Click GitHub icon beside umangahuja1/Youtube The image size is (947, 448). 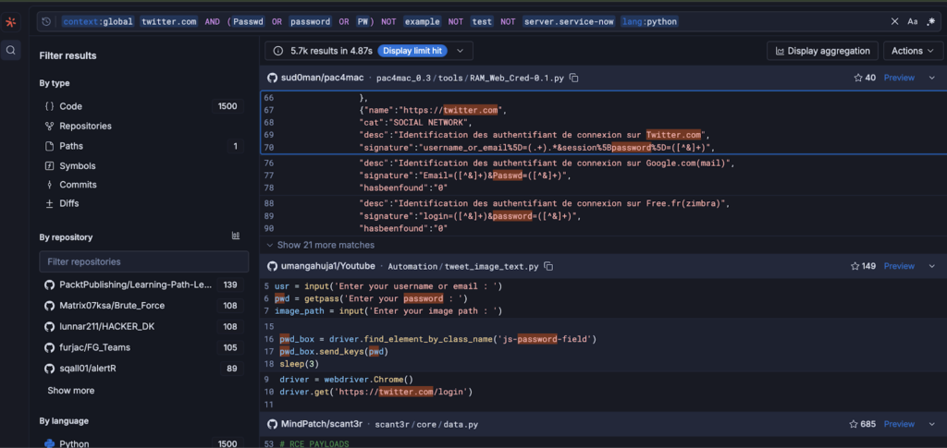(x=272, y=266)
